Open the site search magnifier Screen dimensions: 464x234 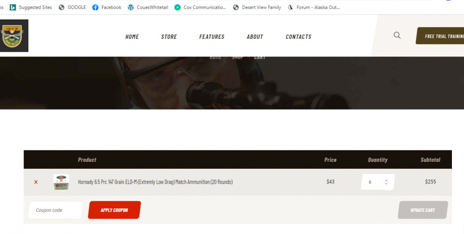(397, 36)
